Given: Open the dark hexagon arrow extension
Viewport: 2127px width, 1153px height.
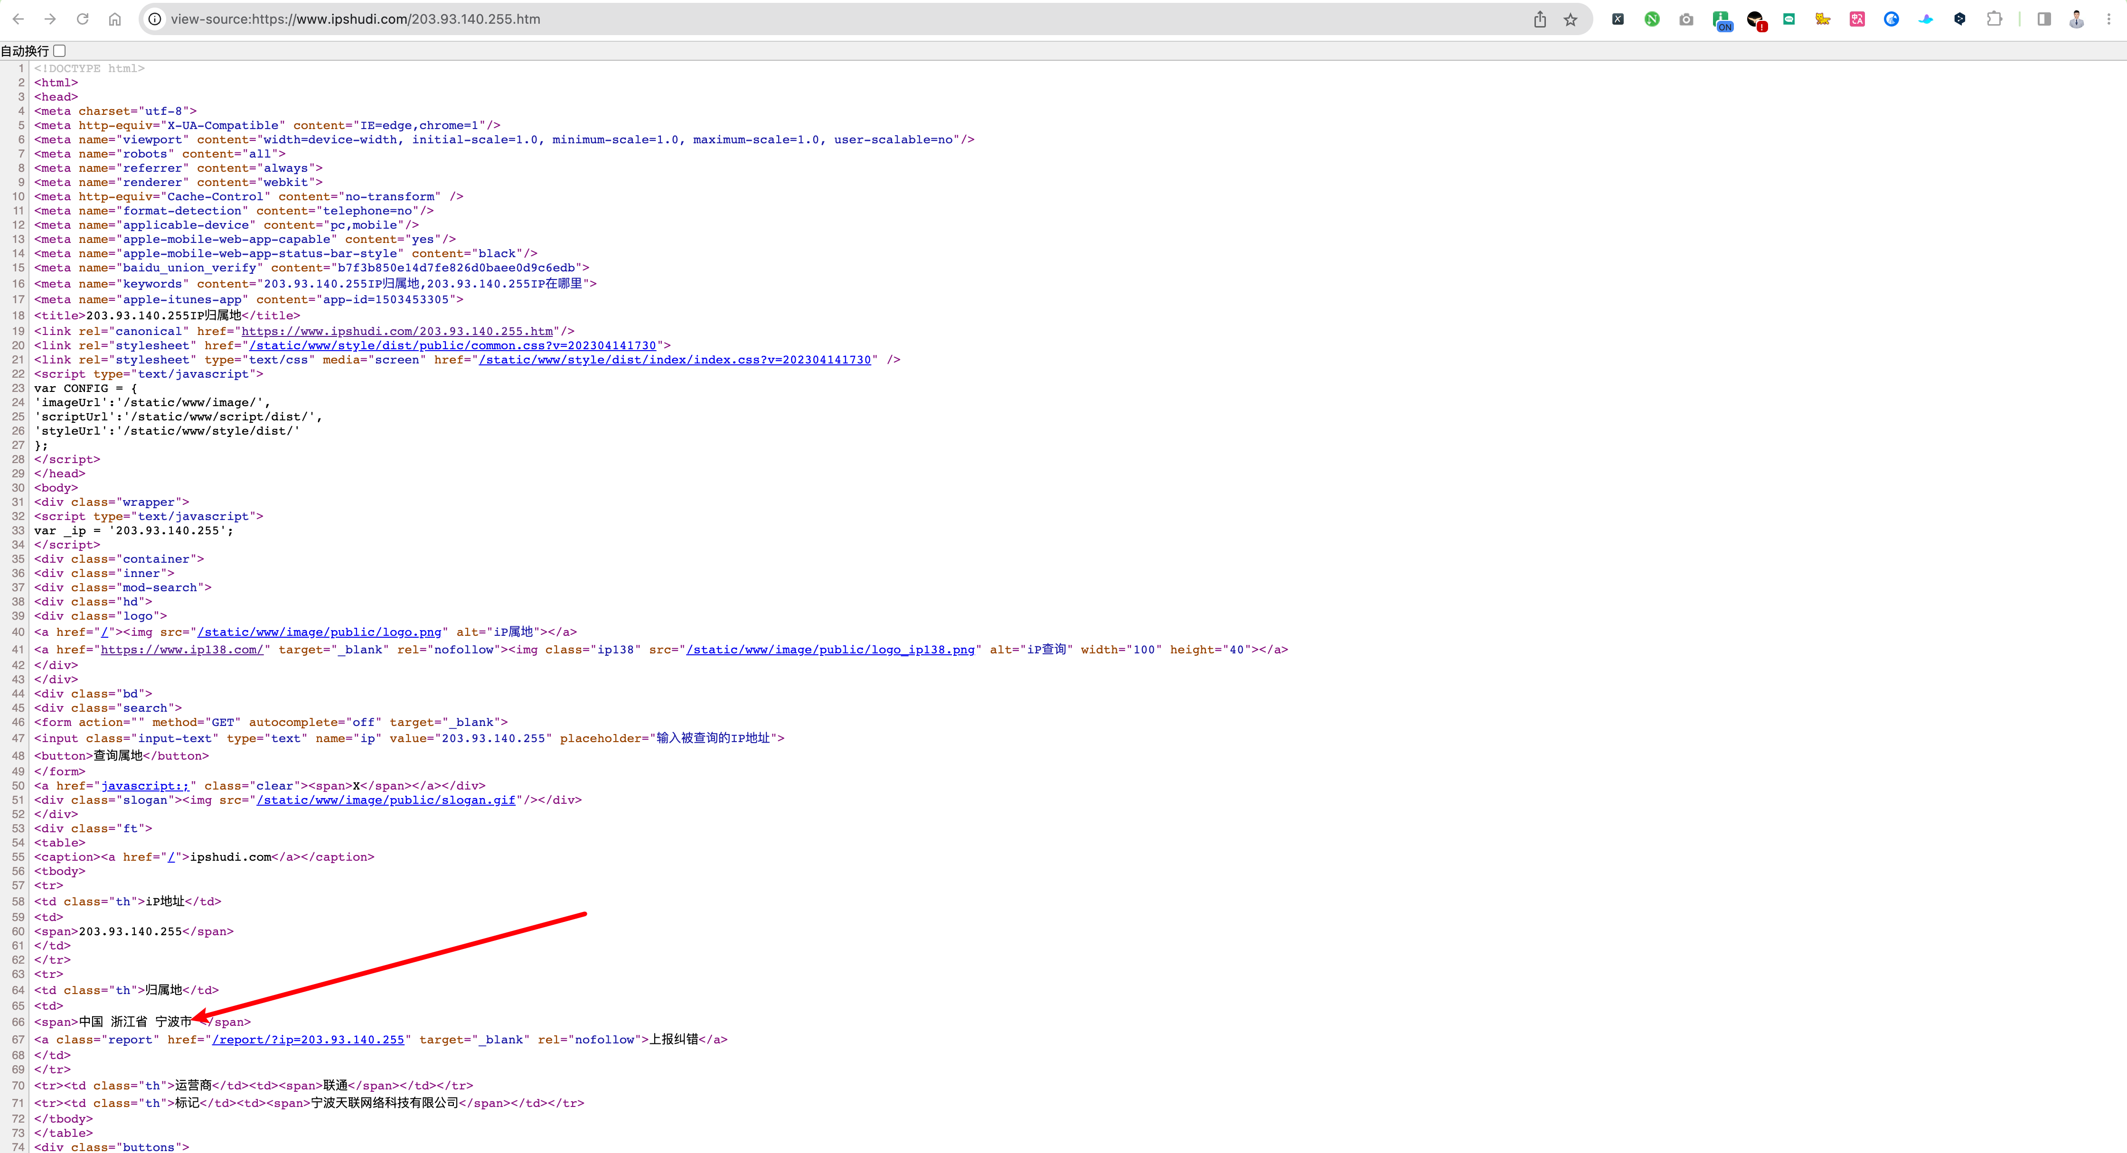Looking at the screenshot, I should [1959, 19].
